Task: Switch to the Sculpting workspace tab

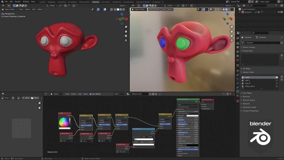Action: pos(62,2)
